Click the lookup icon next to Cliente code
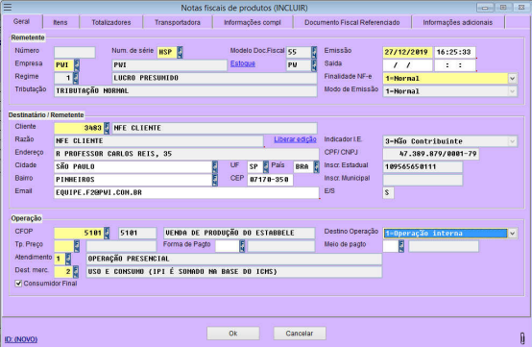 (x=107, y=128)
